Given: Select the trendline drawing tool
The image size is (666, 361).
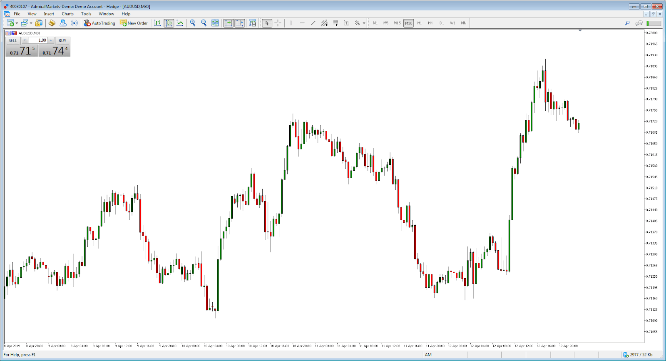Looking at the screenshot, I should tap(313, 23).
